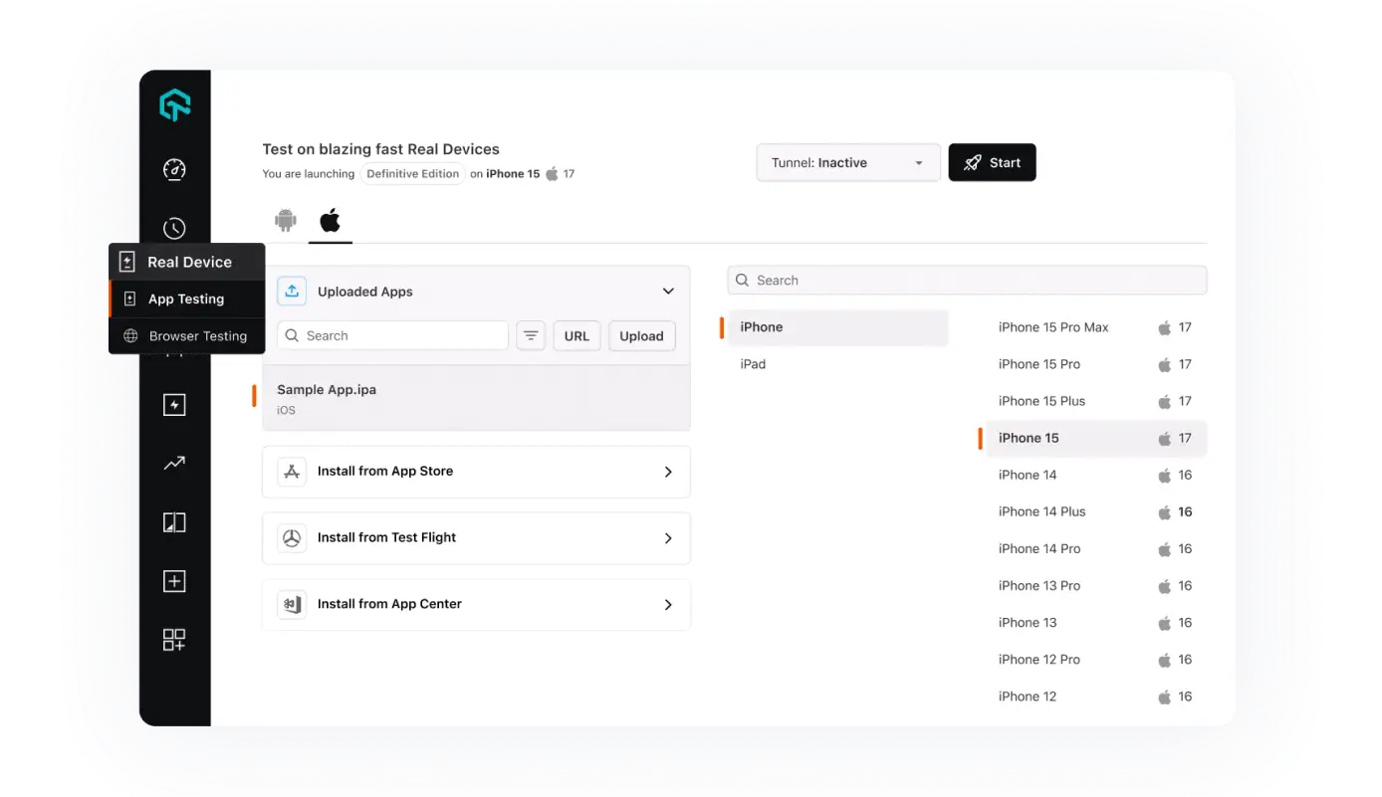
Task: Click the Start button with rocket
Action: click(x=992, y=163)
